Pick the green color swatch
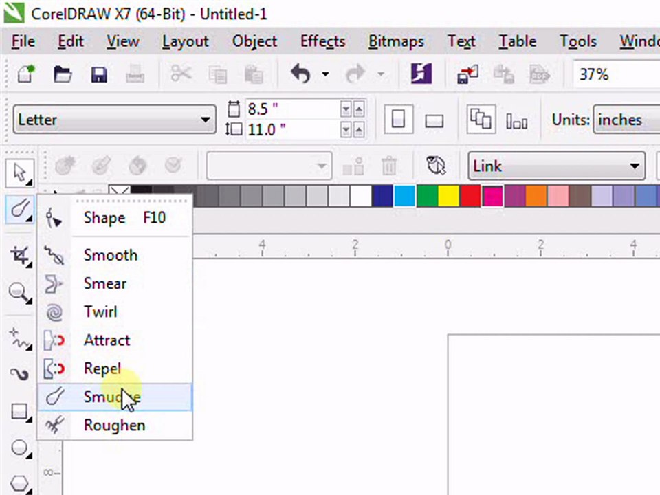 click(x=427, y=196)
